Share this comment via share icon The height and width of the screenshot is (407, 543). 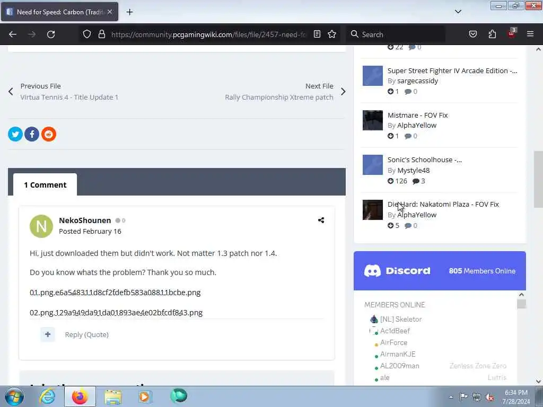click(321, 220)
